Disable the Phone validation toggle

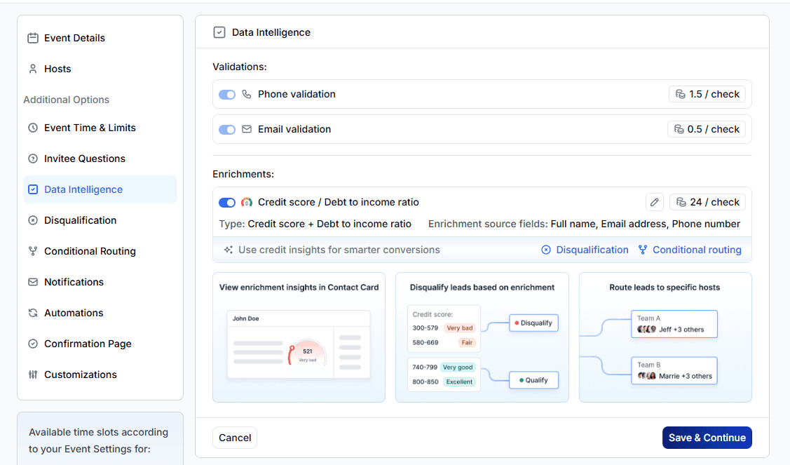coord(227,94)
